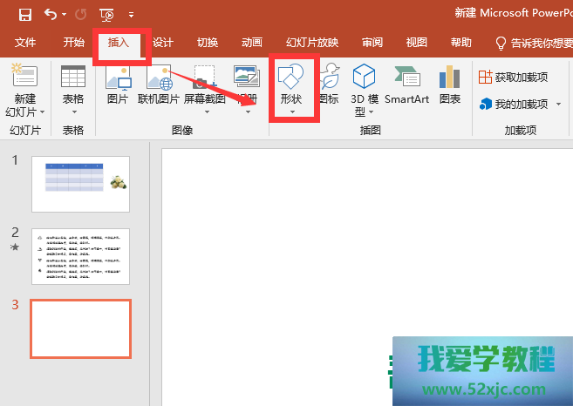The height and width of the screenshot is (406, 573).
Task: Insert a picture with the 图片 icon
Action: click(117, 85)
